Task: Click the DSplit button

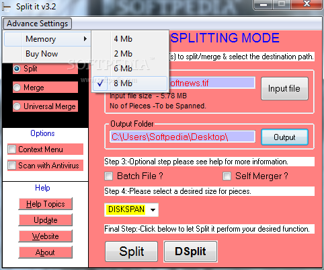Action: 190,251
